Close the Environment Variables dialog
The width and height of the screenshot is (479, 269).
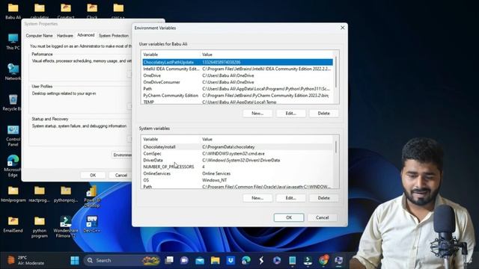tap(343, 28)
